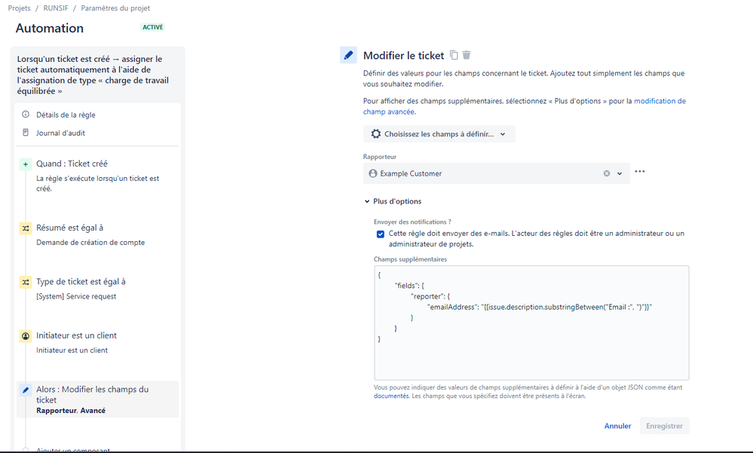
Task: Collapse the Plus d'options section
Action: (x=393, y=201)
